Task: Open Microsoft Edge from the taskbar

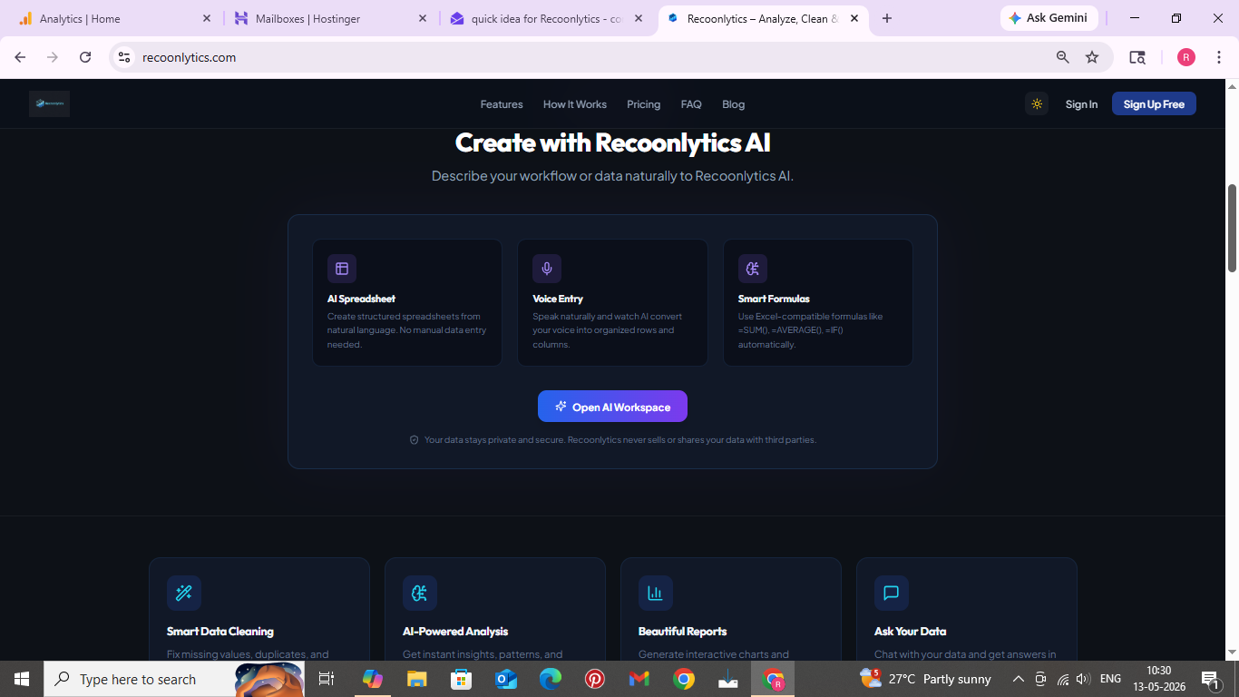Action: click(x=551, y=679)
